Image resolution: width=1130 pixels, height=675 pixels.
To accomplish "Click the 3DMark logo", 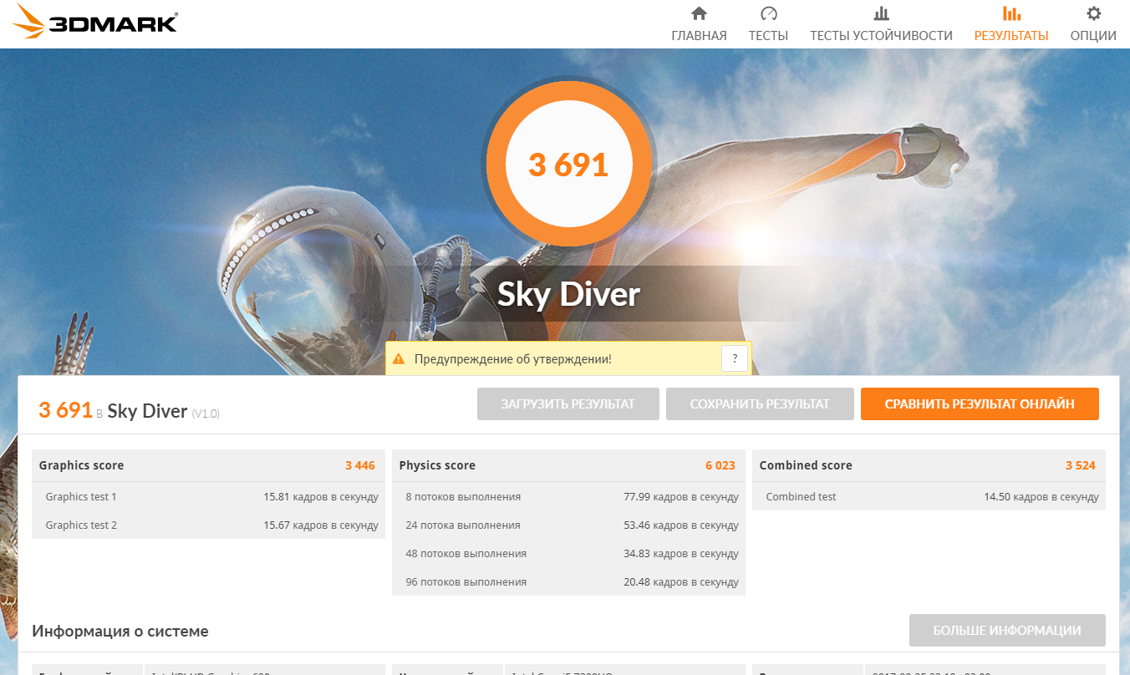I will pos(96,23).
